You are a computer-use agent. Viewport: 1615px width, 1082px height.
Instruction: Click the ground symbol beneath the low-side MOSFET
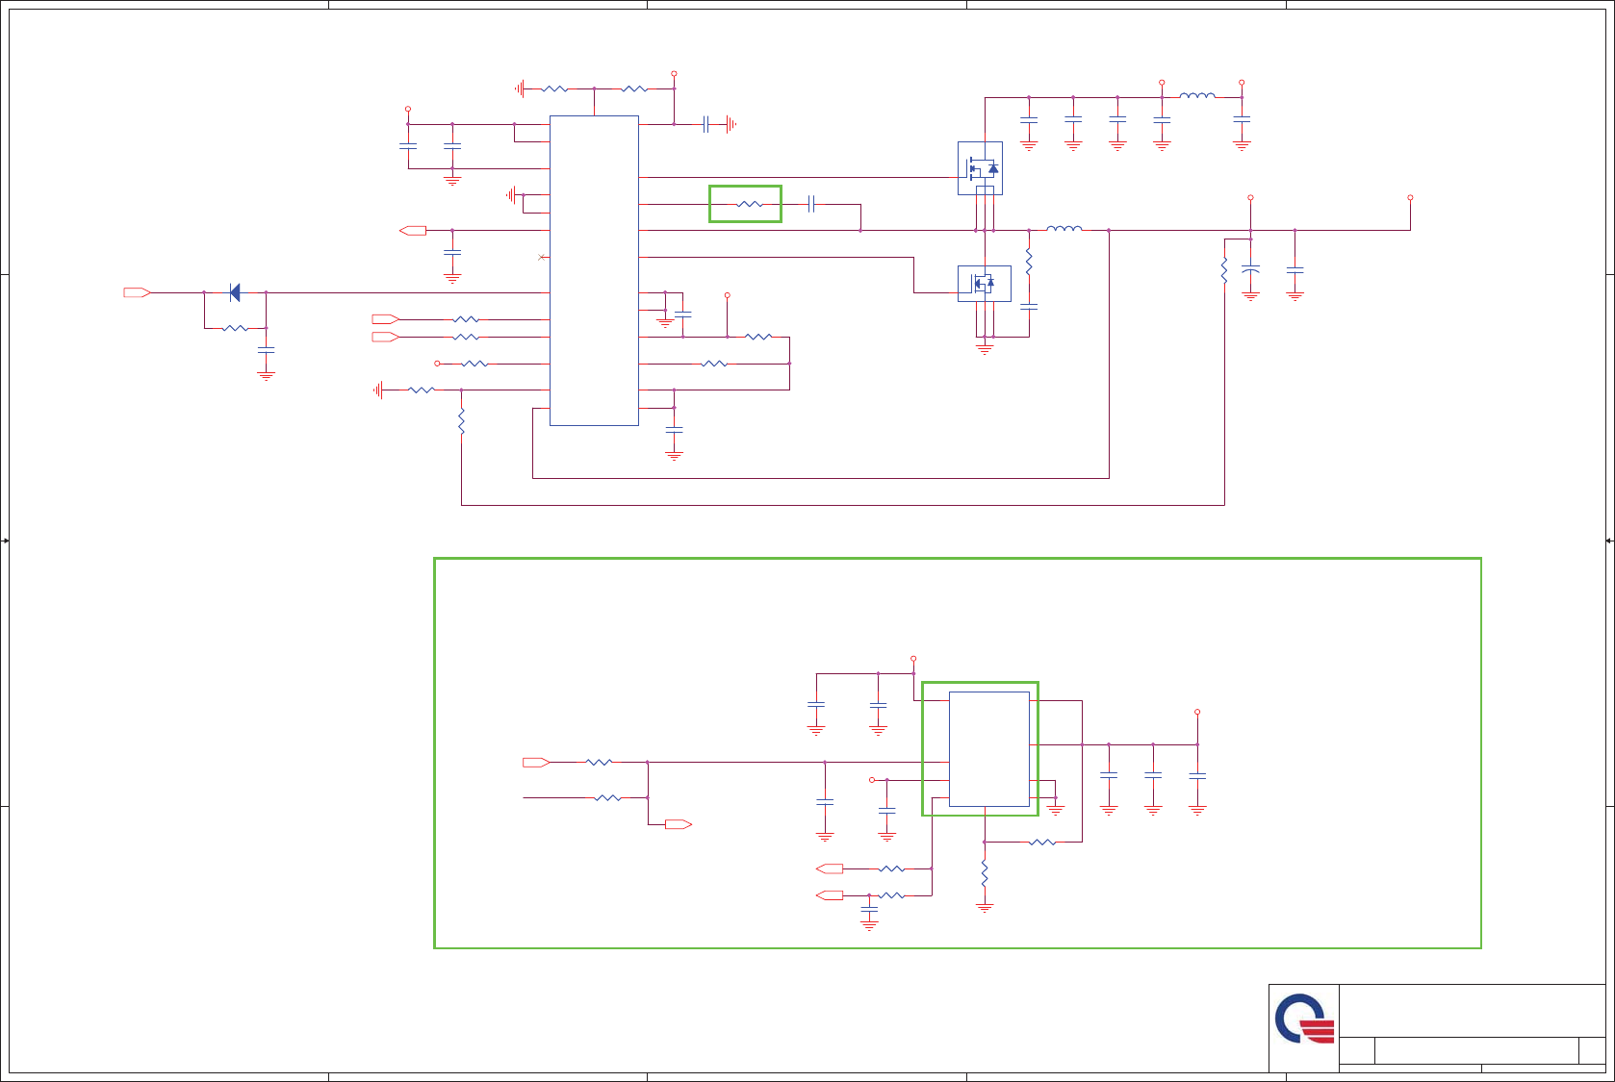[985, 349]
